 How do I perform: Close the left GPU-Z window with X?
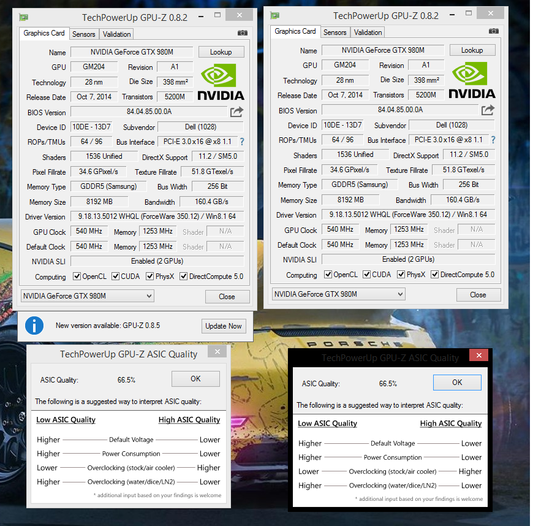tap(240, 15)
